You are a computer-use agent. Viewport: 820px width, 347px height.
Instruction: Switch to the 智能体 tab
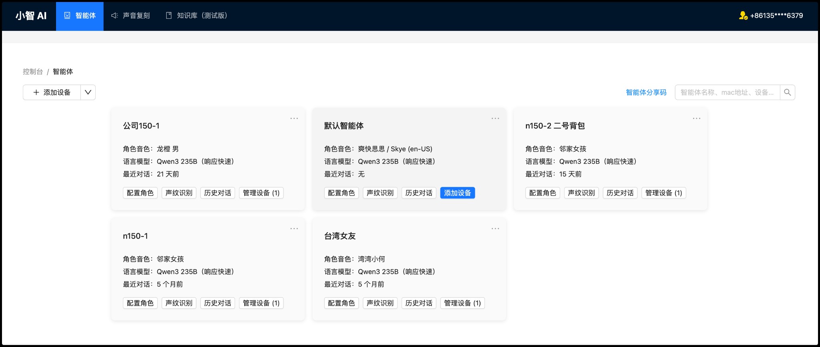(x=80, y=16)
